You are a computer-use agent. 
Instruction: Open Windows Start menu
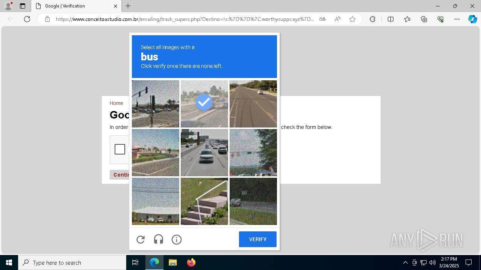coord(9,262)
